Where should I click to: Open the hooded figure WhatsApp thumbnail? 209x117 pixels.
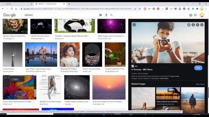41,26
